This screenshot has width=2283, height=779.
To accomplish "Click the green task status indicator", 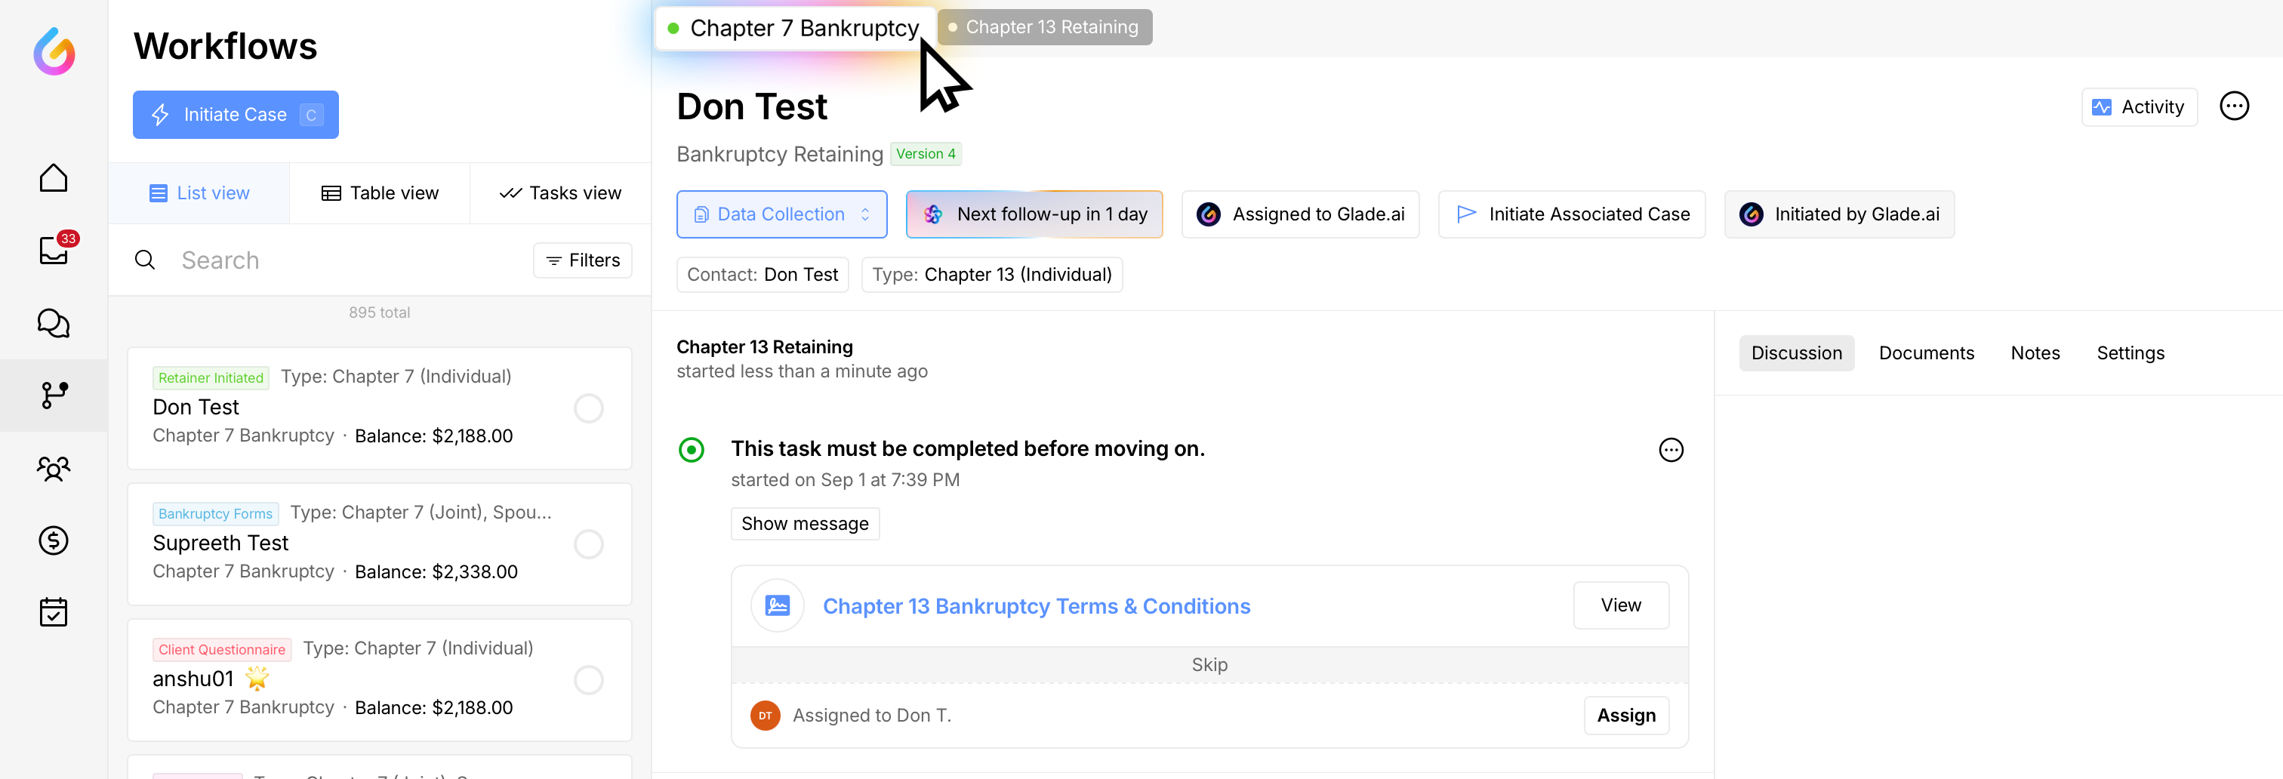I will pos(692,450).
